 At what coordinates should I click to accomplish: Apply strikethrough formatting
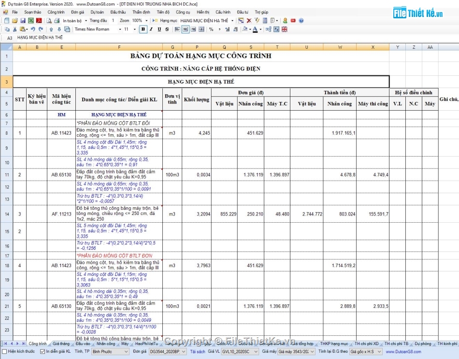tap(167, 29)
